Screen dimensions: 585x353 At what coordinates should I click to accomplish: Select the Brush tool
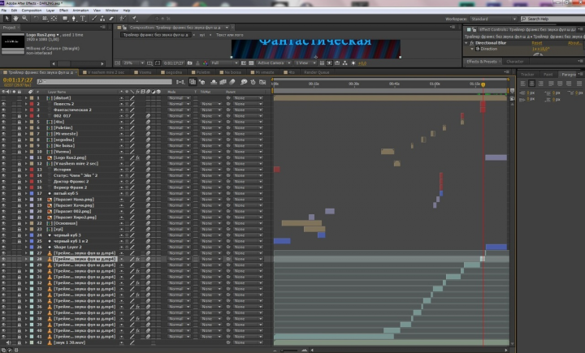pyautogui.click(x=94, y=19)
